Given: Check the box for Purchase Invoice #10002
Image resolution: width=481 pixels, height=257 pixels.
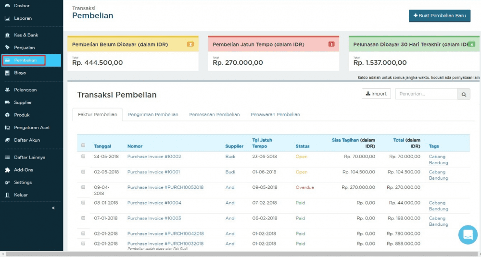Looking at the screenshot, I should [x=83, y=157].
